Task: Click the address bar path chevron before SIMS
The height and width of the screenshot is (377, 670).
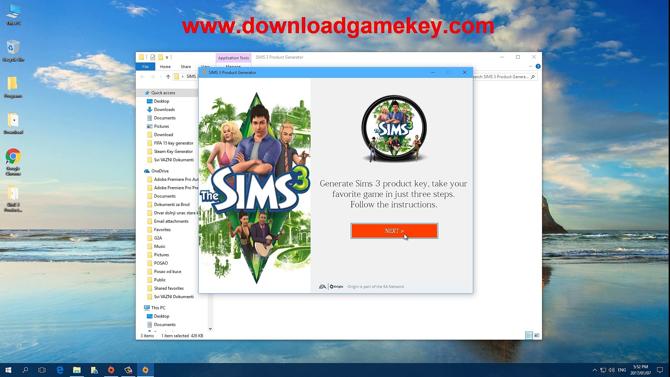Action: [183, 76]
